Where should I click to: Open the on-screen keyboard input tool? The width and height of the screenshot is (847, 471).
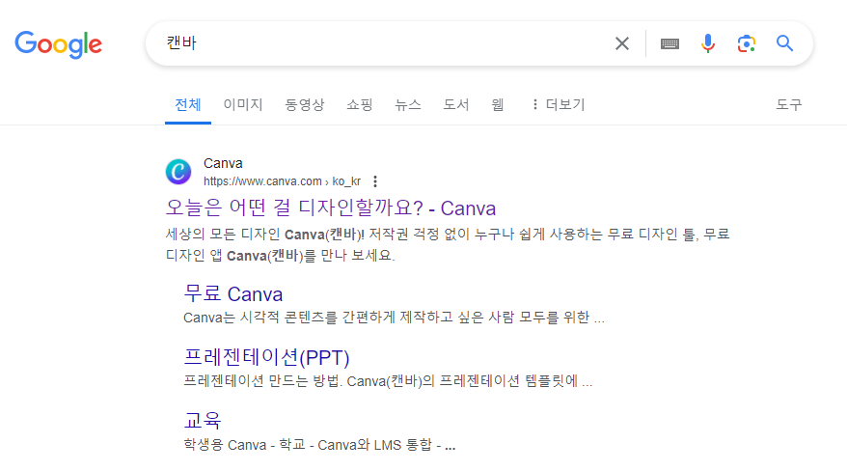(669, 43)
